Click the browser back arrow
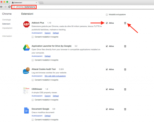This screenshot has height=122, width=154. tap(1, 7)
